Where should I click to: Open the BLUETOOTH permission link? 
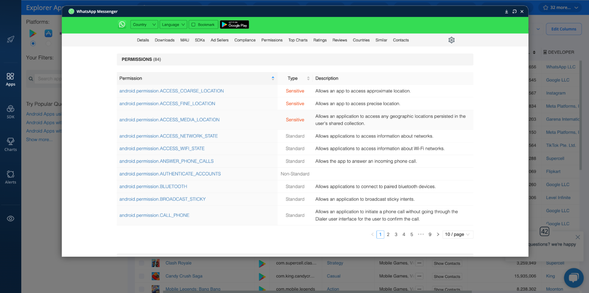tap(153, 187)
